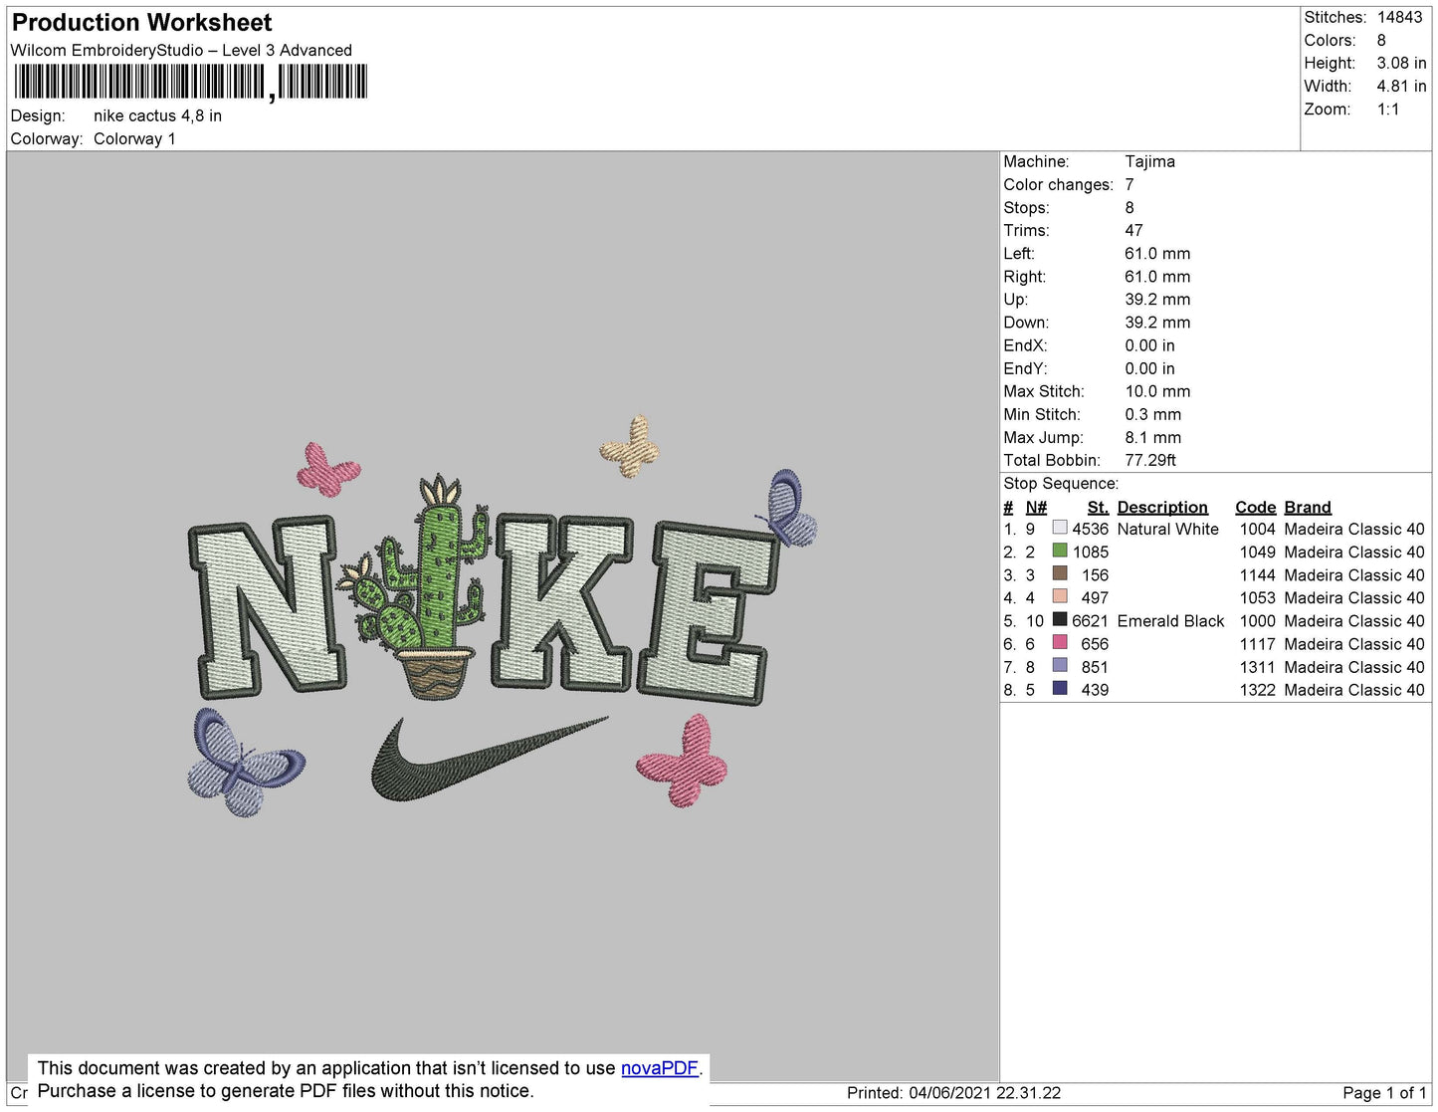Click the Colors value 8 in the header
Screen dimensions: 1438x1112
point(1381,40)
